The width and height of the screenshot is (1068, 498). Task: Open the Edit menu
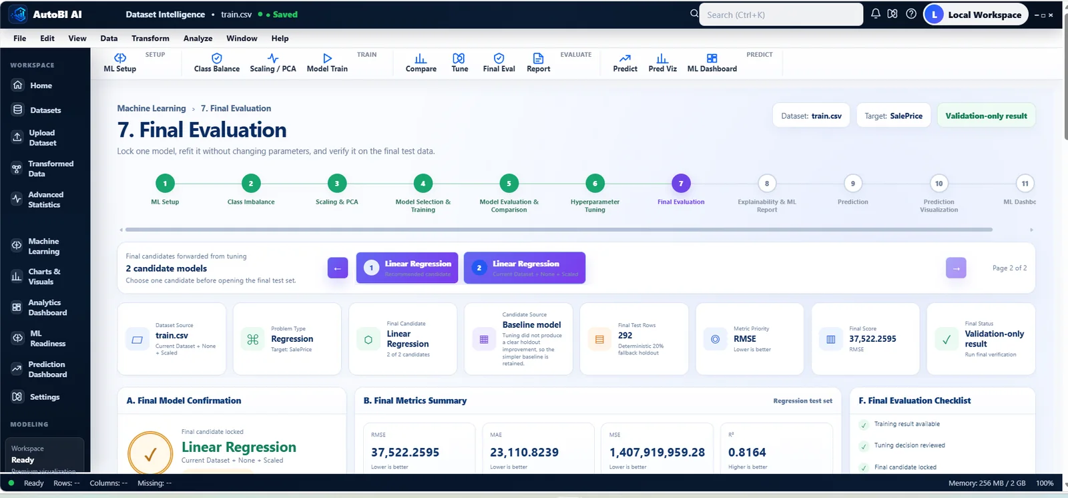point(47,38)
